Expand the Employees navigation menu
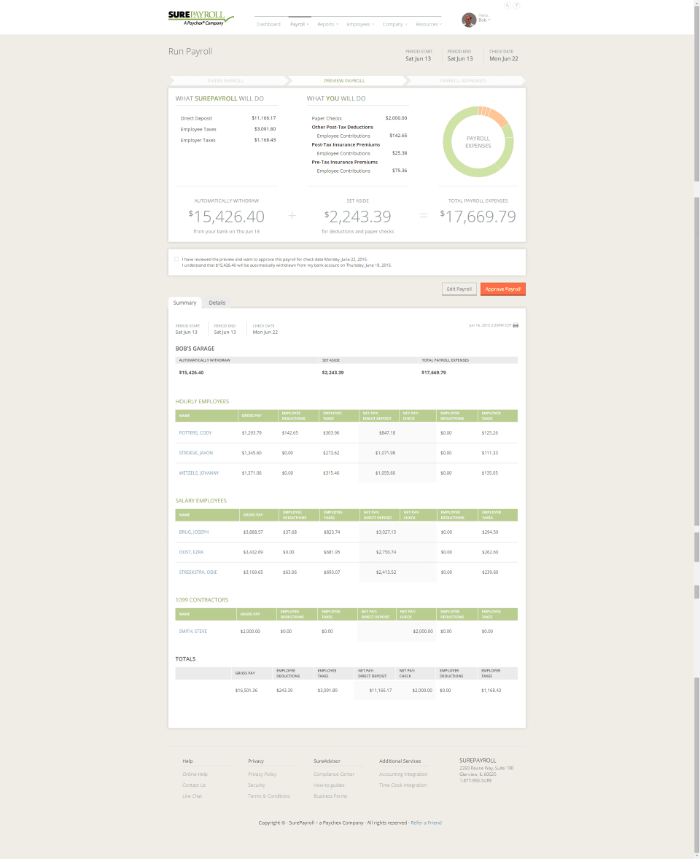Image resolution: width=700 pixels, height=859 pixels. point(360,24)
